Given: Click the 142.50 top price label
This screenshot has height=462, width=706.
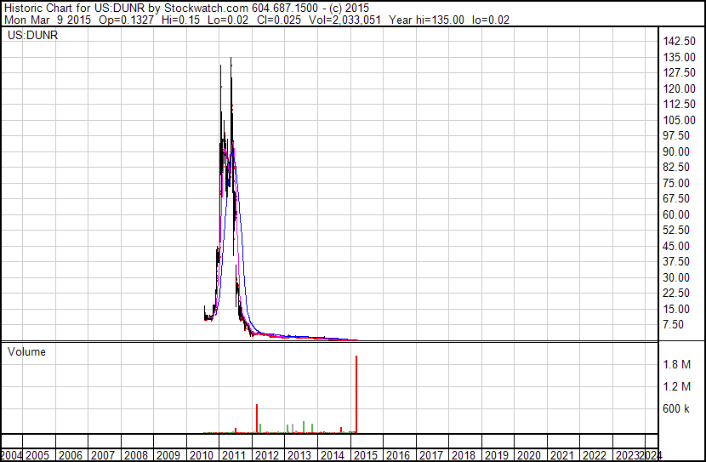Looking at the screenshot, I should (680, 42).
